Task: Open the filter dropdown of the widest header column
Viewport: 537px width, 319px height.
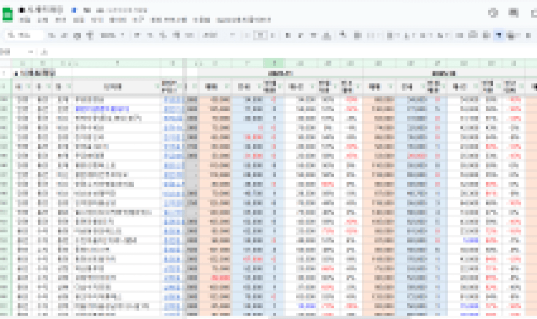Action: [157, 87]
